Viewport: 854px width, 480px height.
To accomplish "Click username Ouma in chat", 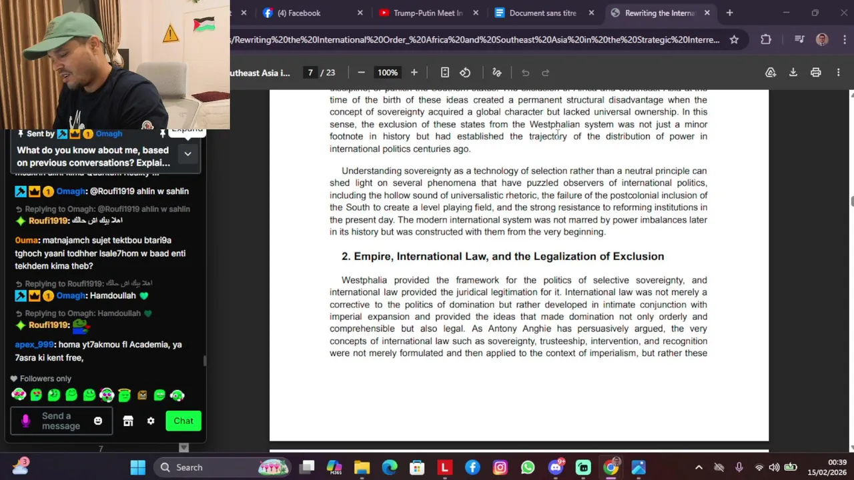I will 27,240.
